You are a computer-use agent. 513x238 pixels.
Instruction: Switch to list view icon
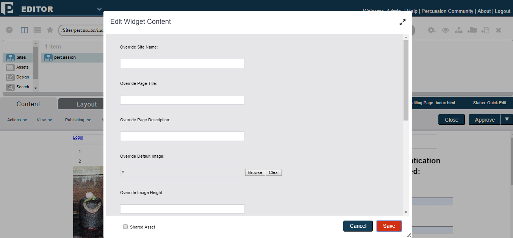(x=37, y=30)
